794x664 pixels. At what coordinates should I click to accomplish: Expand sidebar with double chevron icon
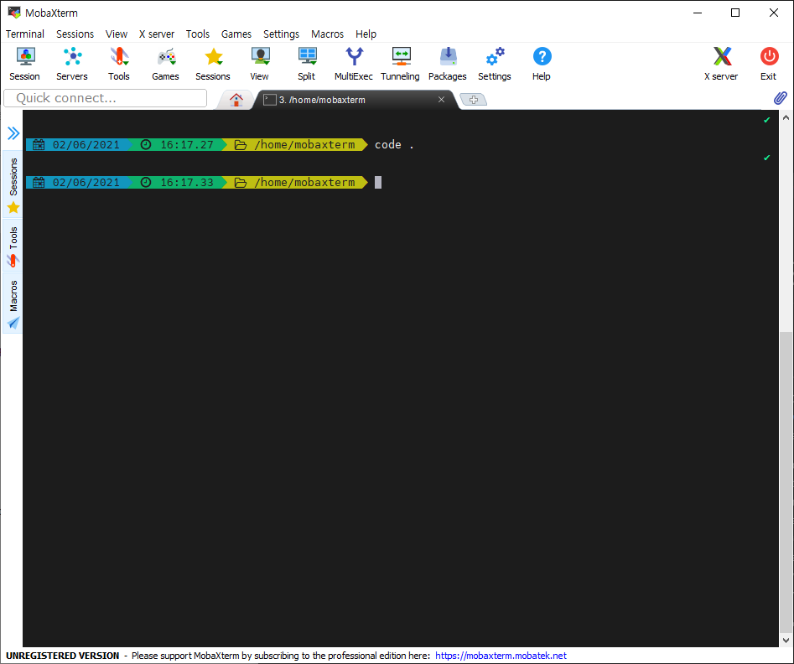click(x=13, y=133)
